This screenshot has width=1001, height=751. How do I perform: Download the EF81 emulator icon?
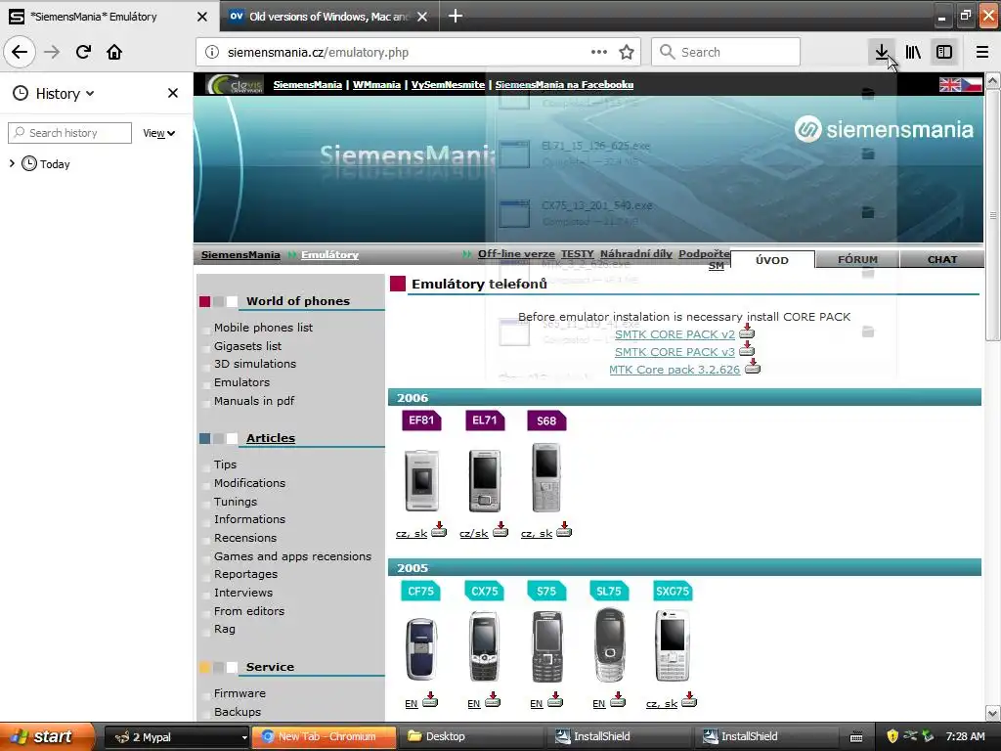pyautogui.click(x=439, y=530)
